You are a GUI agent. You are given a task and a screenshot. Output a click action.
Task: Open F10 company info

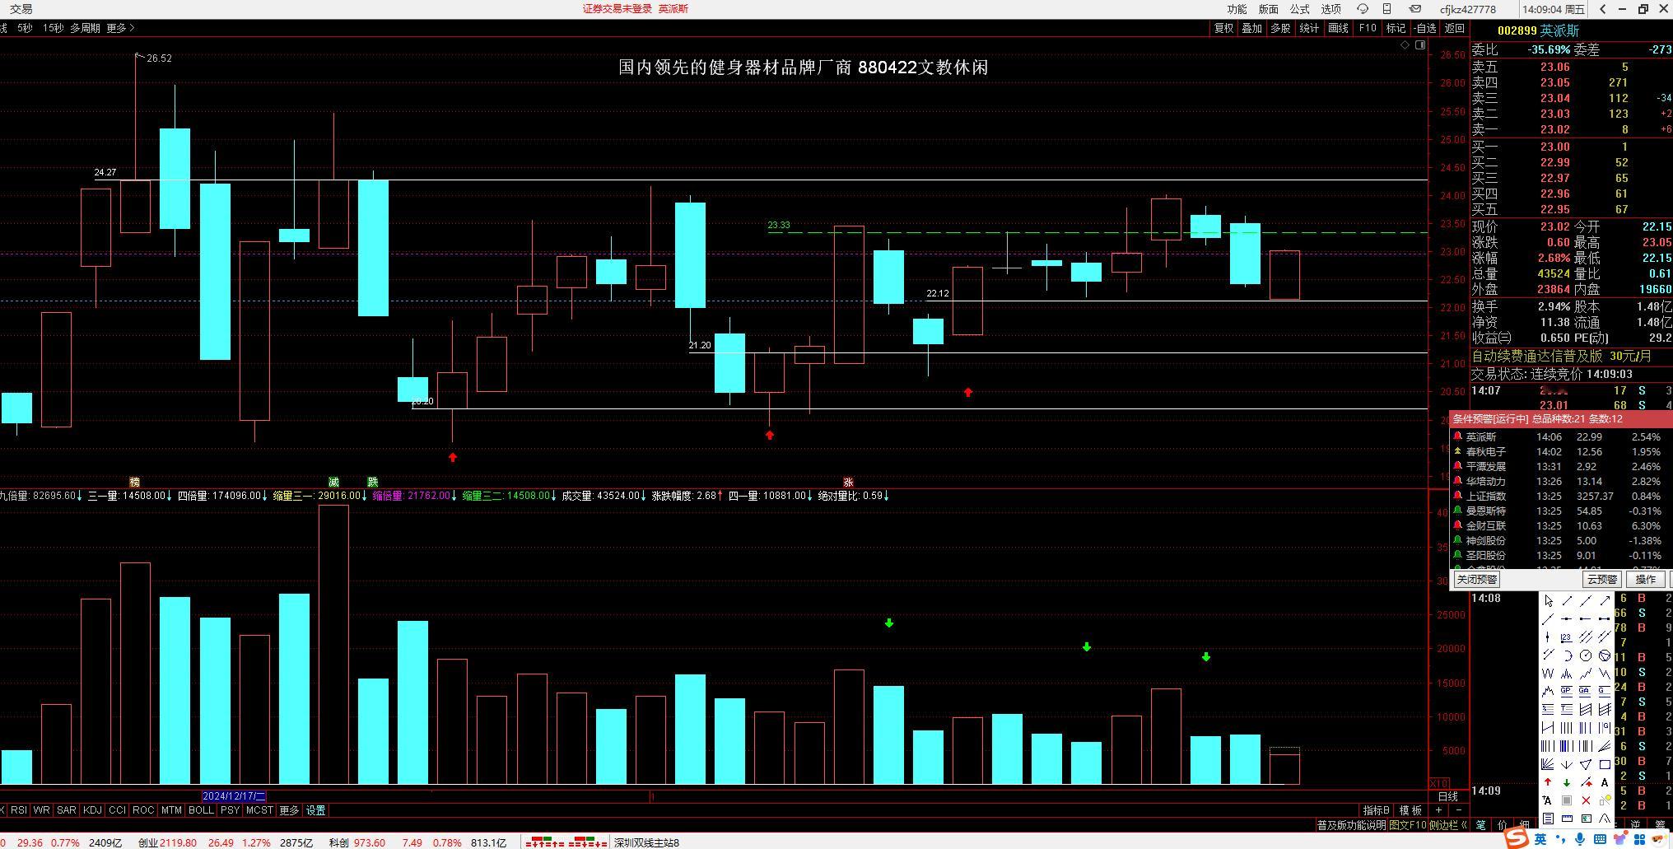pyautogui.click(x=1368, y=28)
